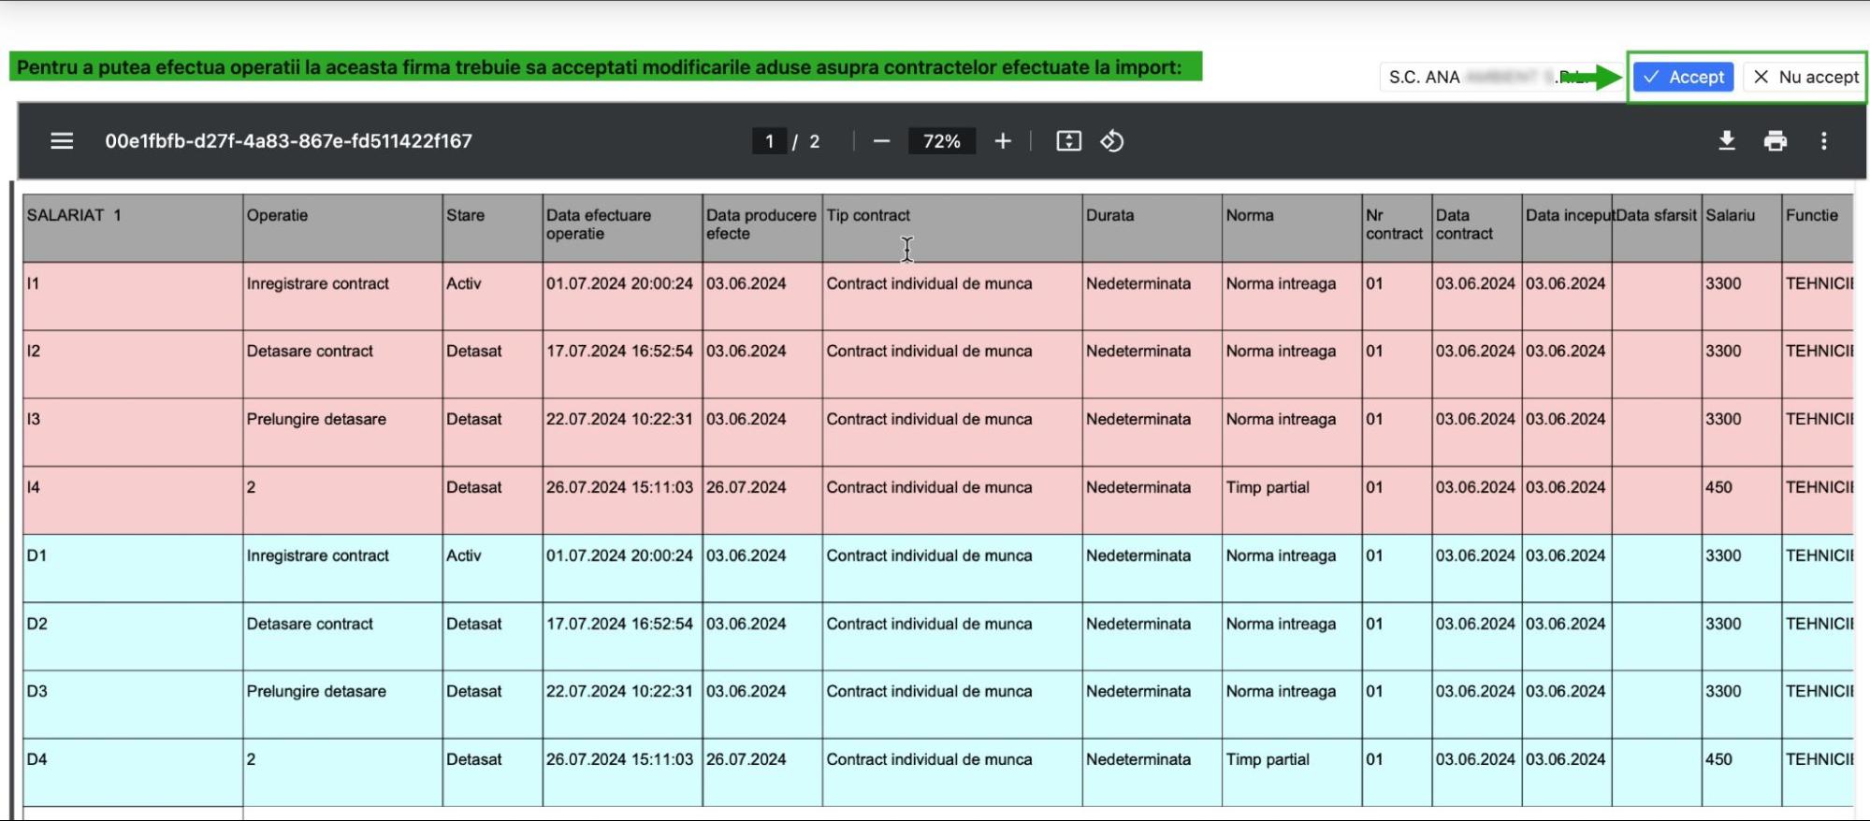Click row label I3
This screenshot has height=821, width=1870.
tap(34, 420)
